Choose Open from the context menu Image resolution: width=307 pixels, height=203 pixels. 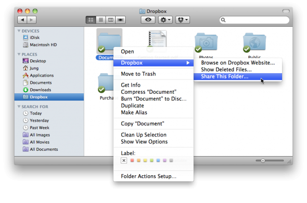[x=153, y=52]
